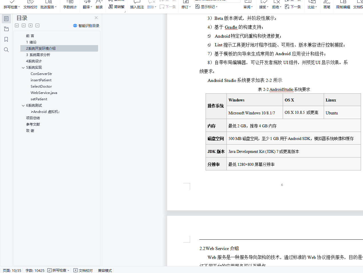Click the 表 2-2 AndroidStudio 系统要求 caption
The image size is (363, 273).
pos(284,89)
